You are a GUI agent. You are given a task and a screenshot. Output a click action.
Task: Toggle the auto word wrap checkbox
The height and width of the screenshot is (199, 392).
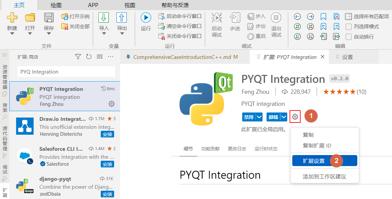tap(349, 37)
